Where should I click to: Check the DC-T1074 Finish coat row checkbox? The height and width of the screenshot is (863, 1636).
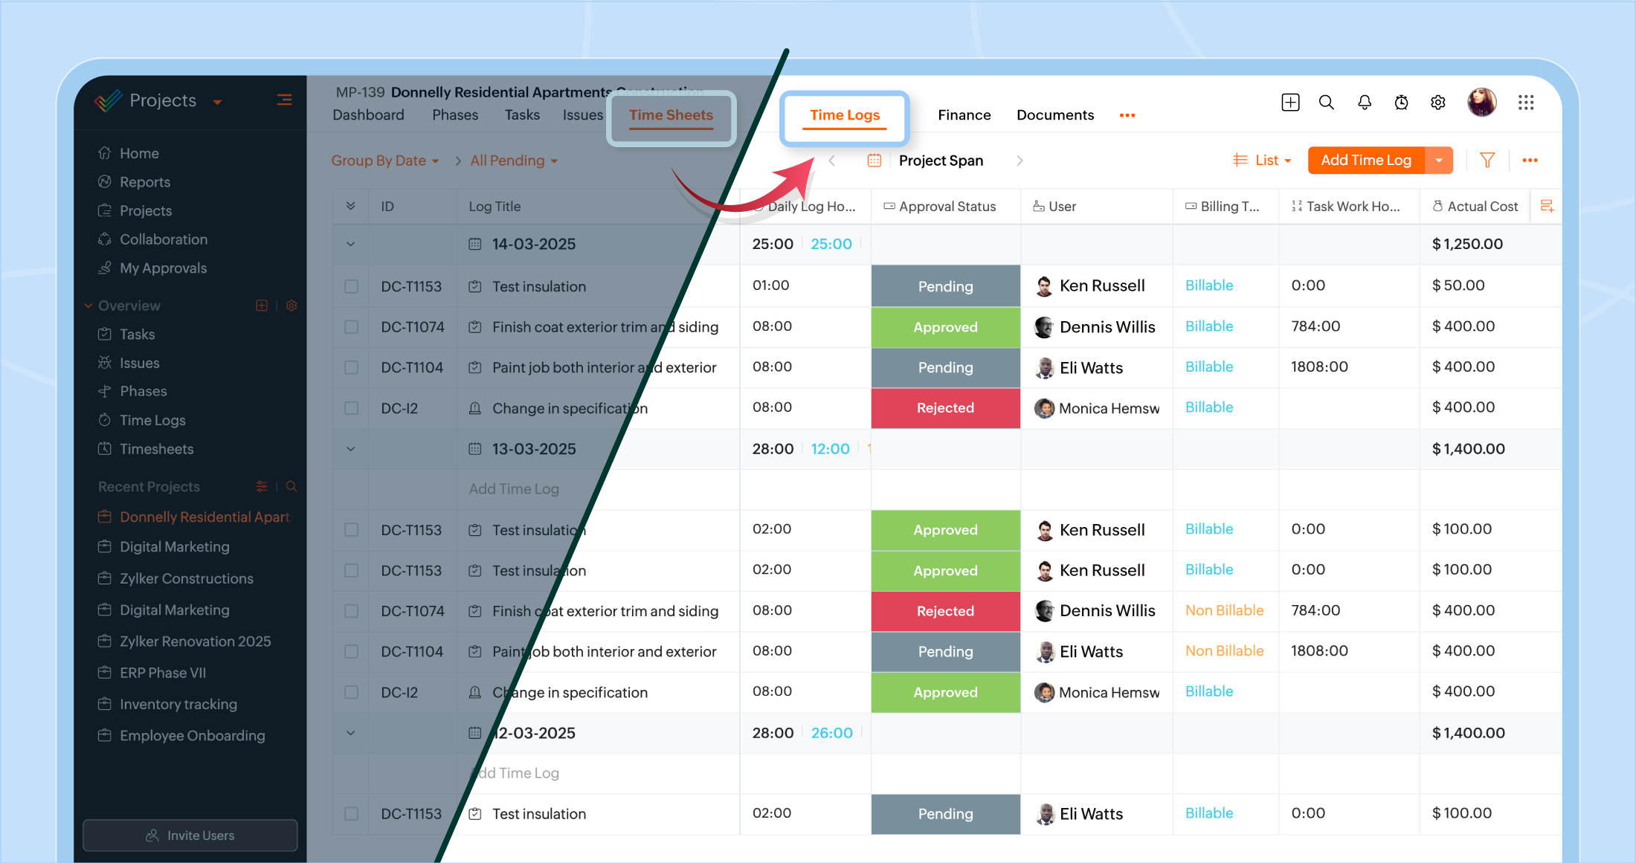tap(351, 327)
